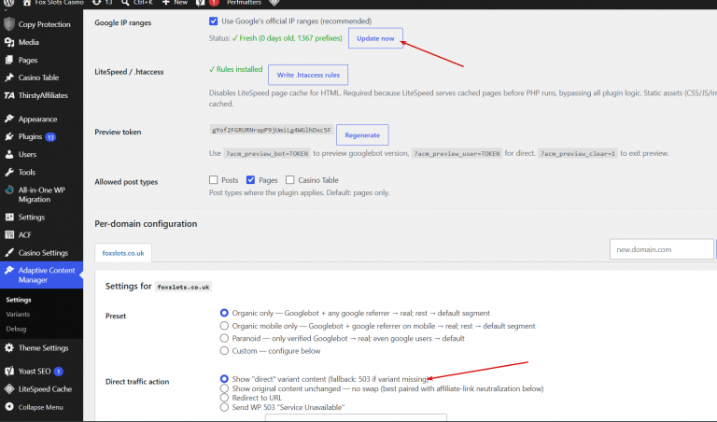Click the Collapse Menu arrow icon
Image resolution: width=717 pixels, height=422 pixels.
click(x=9, y=406)
